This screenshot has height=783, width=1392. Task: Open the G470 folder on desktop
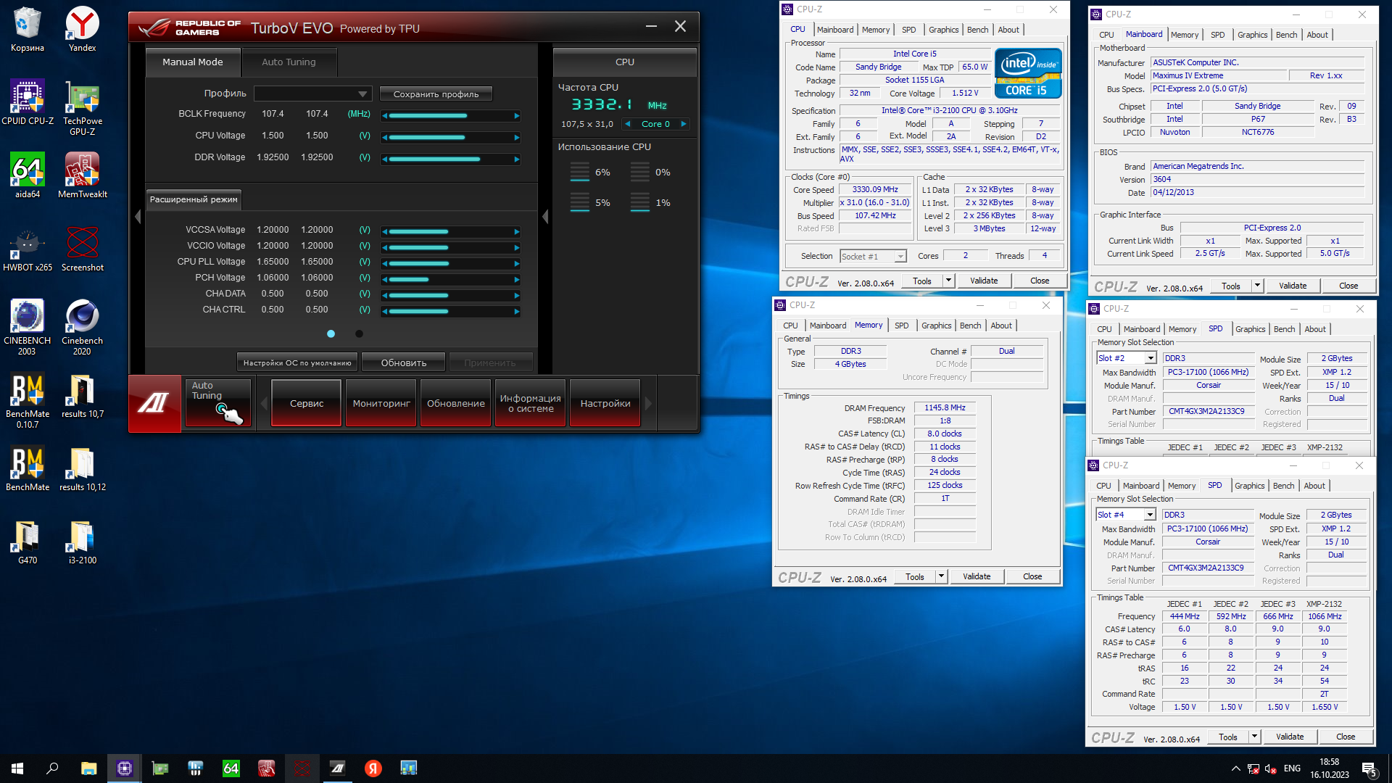click(28, 542)
